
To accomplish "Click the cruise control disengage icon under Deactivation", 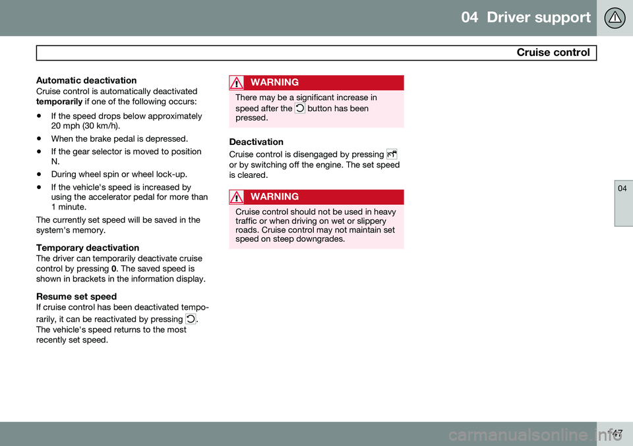I will pos(392,154).
